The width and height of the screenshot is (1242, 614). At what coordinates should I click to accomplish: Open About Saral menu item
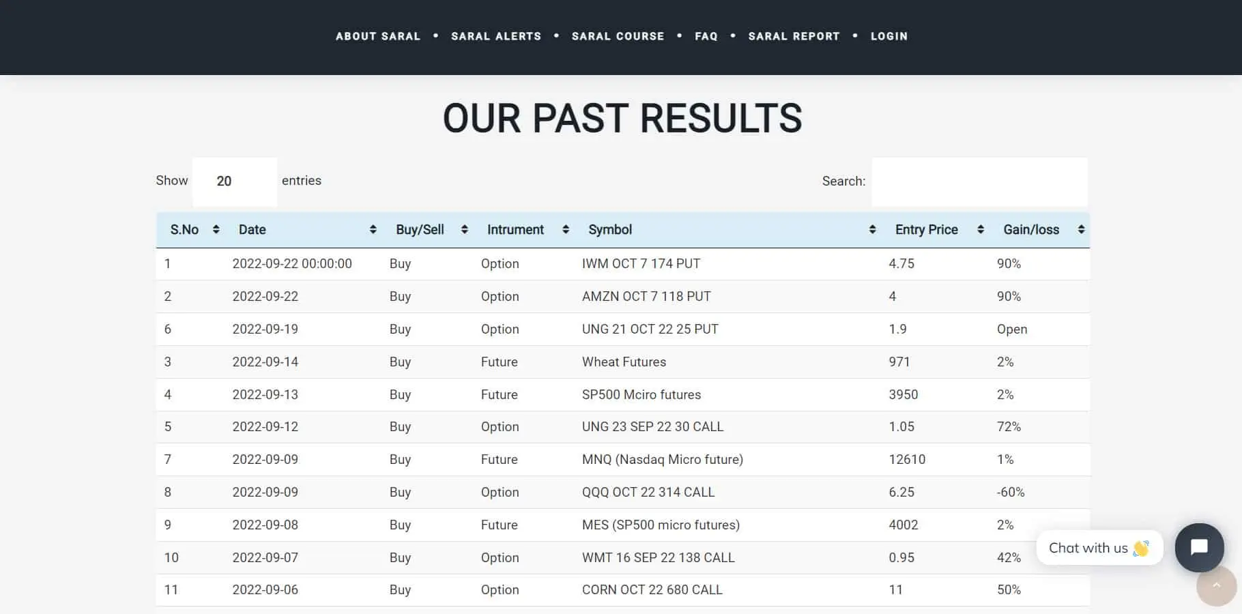pyautogui.click(x=378, y=36)
